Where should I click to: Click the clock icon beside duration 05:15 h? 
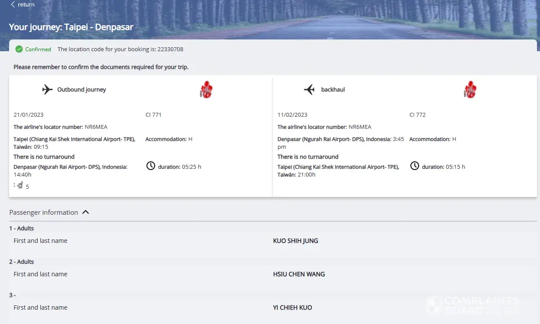(x=414, y=166)
